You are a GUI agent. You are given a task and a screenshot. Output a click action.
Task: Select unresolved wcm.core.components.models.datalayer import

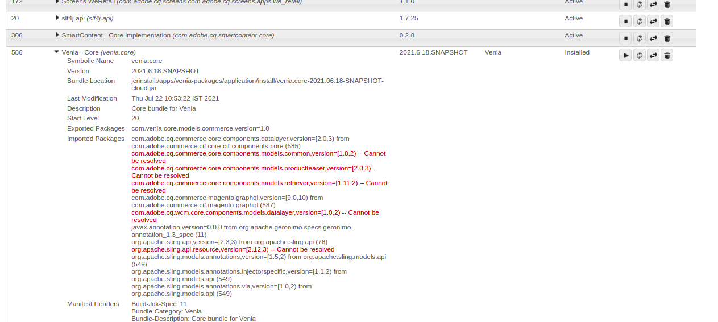tap(255, 216)
